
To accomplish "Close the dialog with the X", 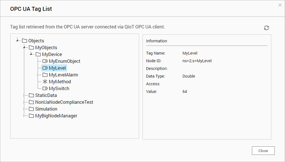I will click(x=280, y=5).
